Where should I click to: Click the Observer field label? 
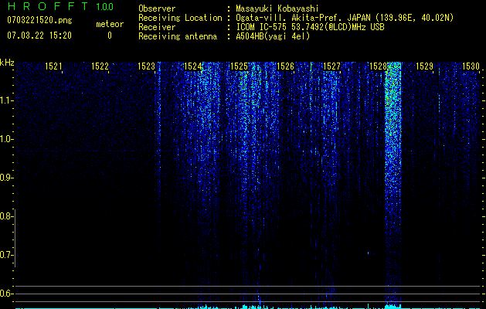[x=157, y=8]
